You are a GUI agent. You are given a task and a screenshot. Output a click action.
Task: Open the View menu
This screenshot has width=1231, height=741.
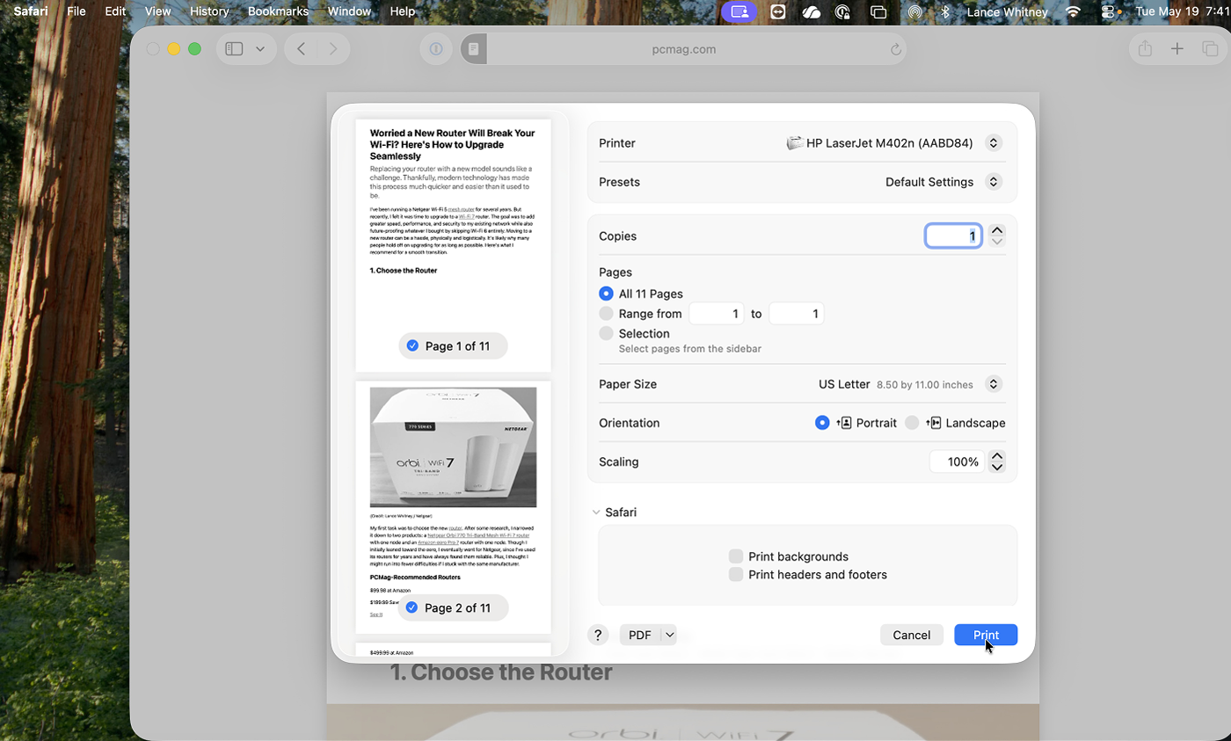(x=157, y=11)
